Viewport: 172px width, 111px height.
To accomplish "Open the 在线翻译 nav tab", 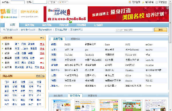I will point(98,25).
